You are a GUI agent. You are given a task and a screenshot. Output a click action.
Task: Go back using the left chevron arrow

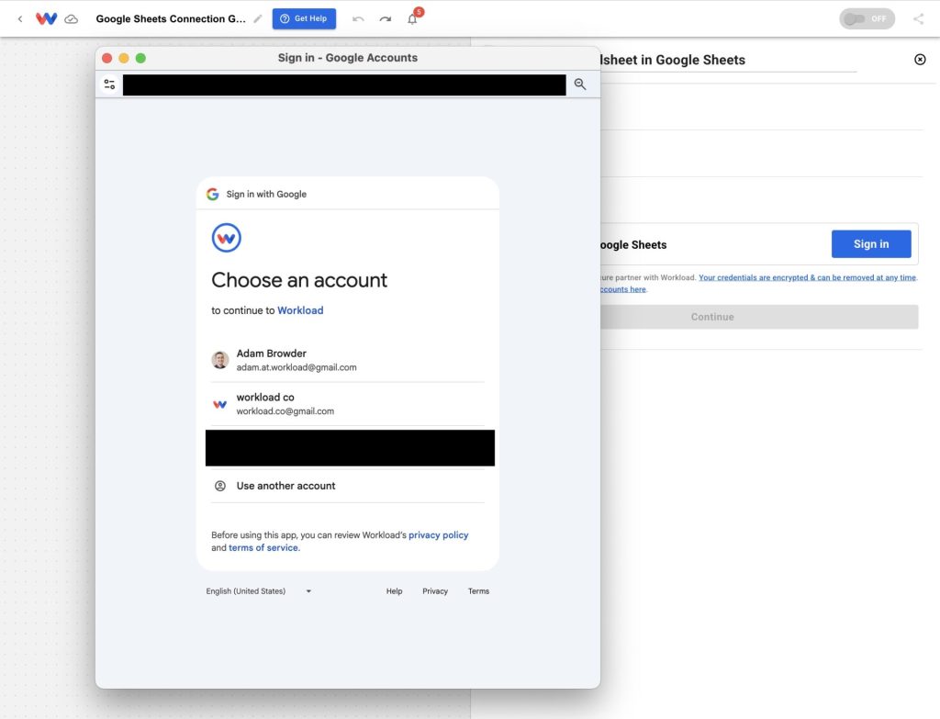pos(20,18)
